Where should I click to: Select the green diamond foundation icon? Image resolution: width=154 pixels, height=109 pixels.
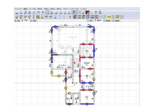click(17, 17)
